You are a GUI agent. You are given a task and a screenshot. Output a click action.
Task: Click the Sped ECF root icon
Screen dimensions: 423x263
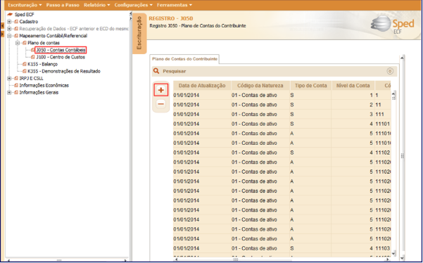click(x=10, y=15)
